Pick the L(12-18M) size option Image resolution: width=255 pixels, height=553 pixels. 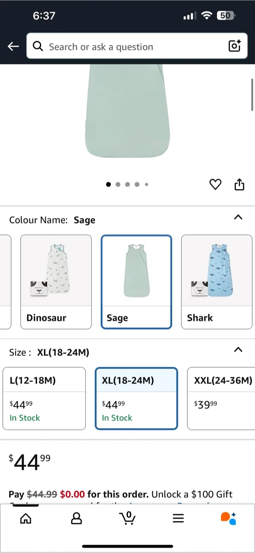[x=44, y=398]
